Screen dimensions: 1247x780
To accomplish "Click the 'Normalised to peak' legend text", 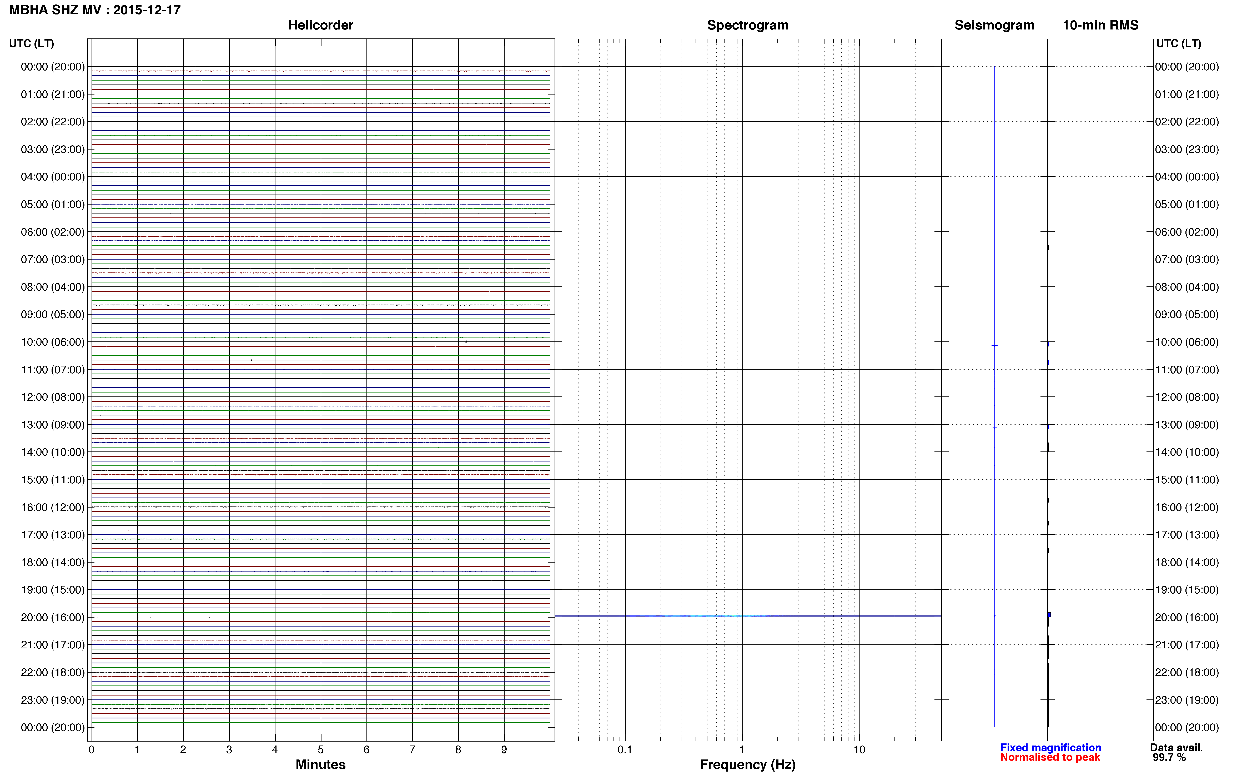I will pyautogui.click(x=1050, y=757).
